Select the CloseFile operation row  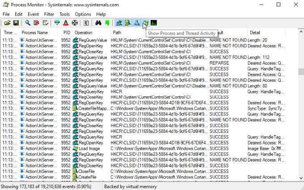(x=144, y=171)
